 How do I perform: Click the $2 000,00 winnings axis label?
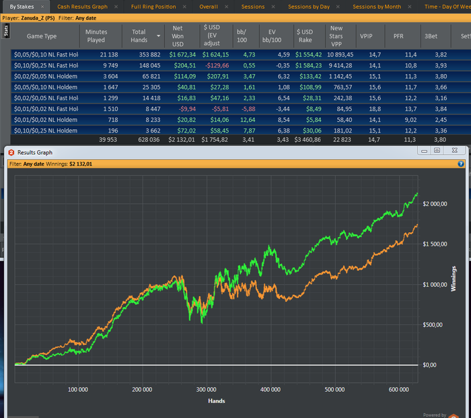tap(435, 204)
